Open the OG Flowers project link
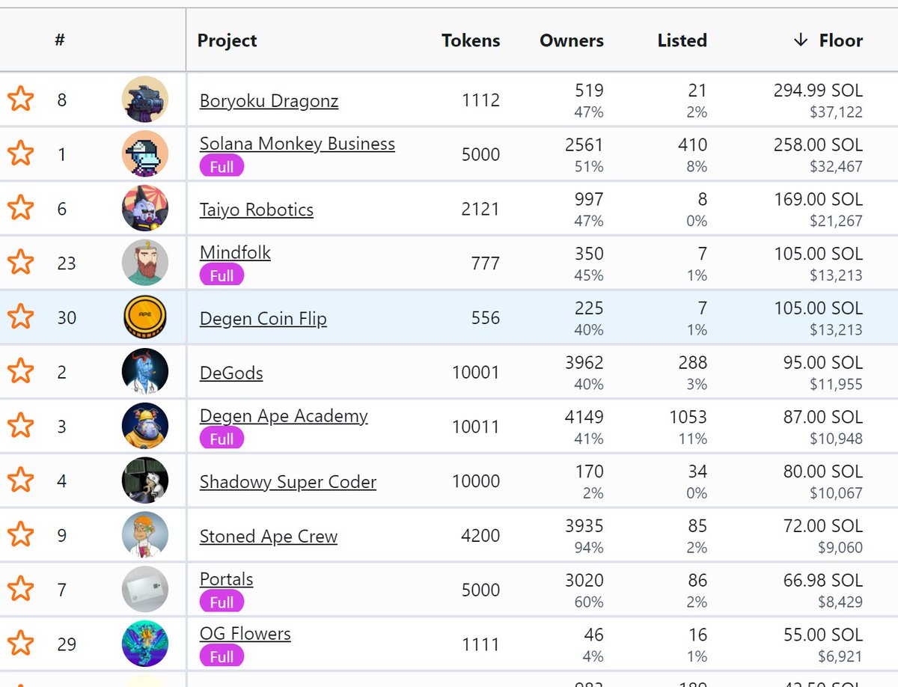This screenshot has width=898, height=687. 245,634
